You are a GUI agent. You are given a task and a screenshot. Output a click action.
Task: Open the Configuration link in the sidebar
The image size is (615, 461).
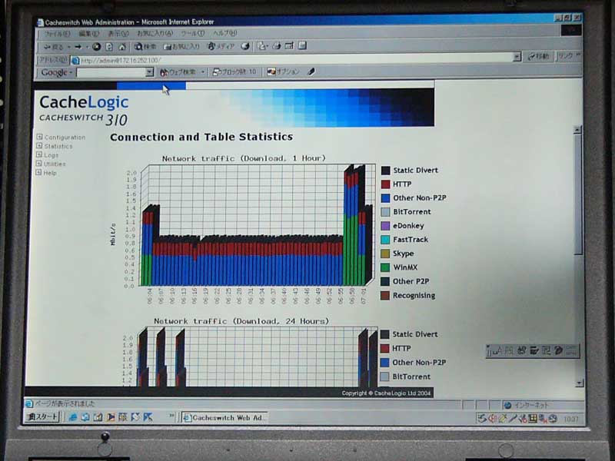65,138
